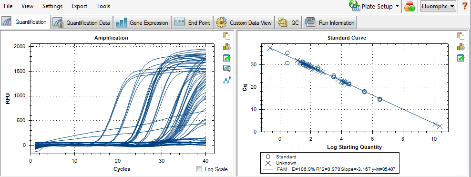Click Amplification chart trace style pencil icon

[x=226, y=69]
